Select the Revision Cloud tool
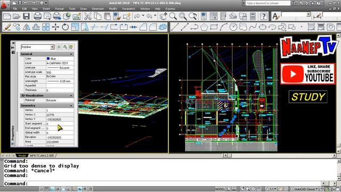This screenshot has height=192, width=341. (x=243, y=27)
